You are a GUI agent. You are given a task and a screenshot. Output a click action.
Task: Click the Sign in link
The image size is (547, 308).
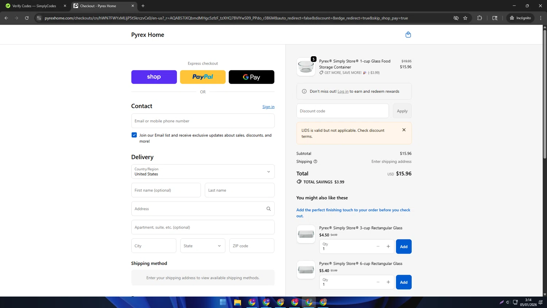(268, 107)
